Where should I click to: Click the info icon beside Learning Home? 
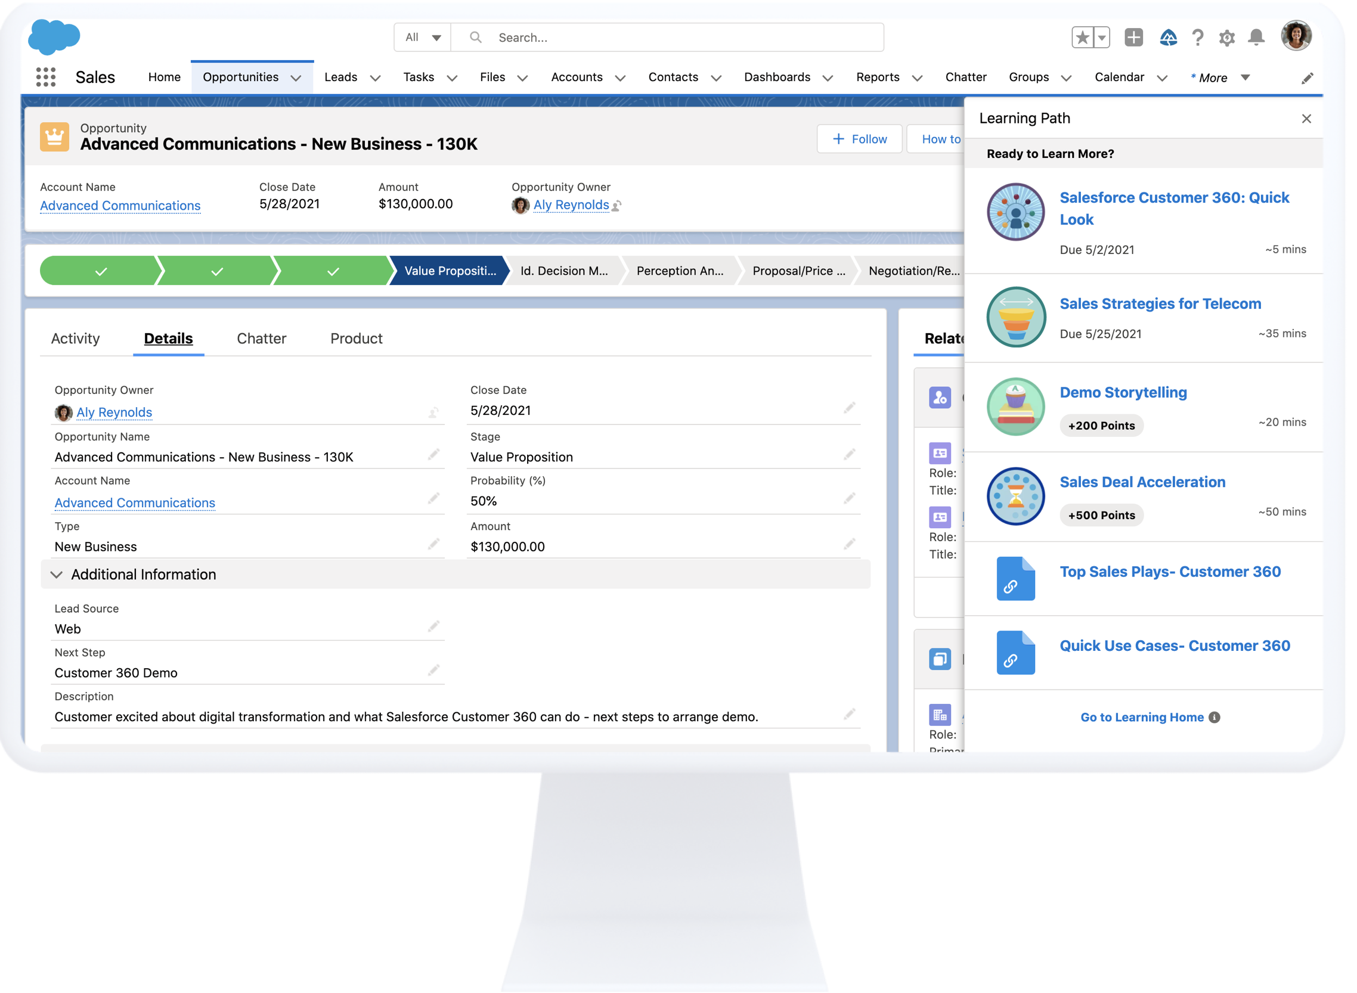click(x=1214, y=717)
